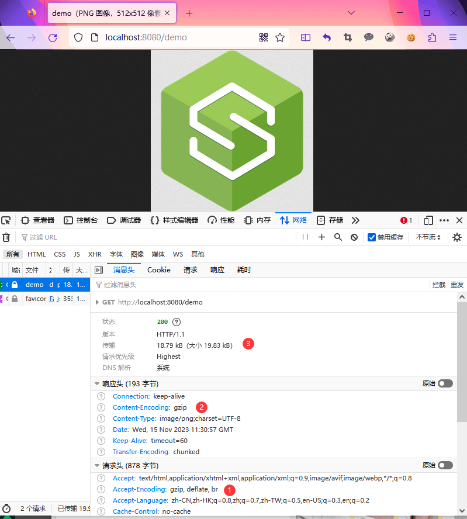467x519 pixels.
Task: Open network search magnifier
Action: click(338, 237)
